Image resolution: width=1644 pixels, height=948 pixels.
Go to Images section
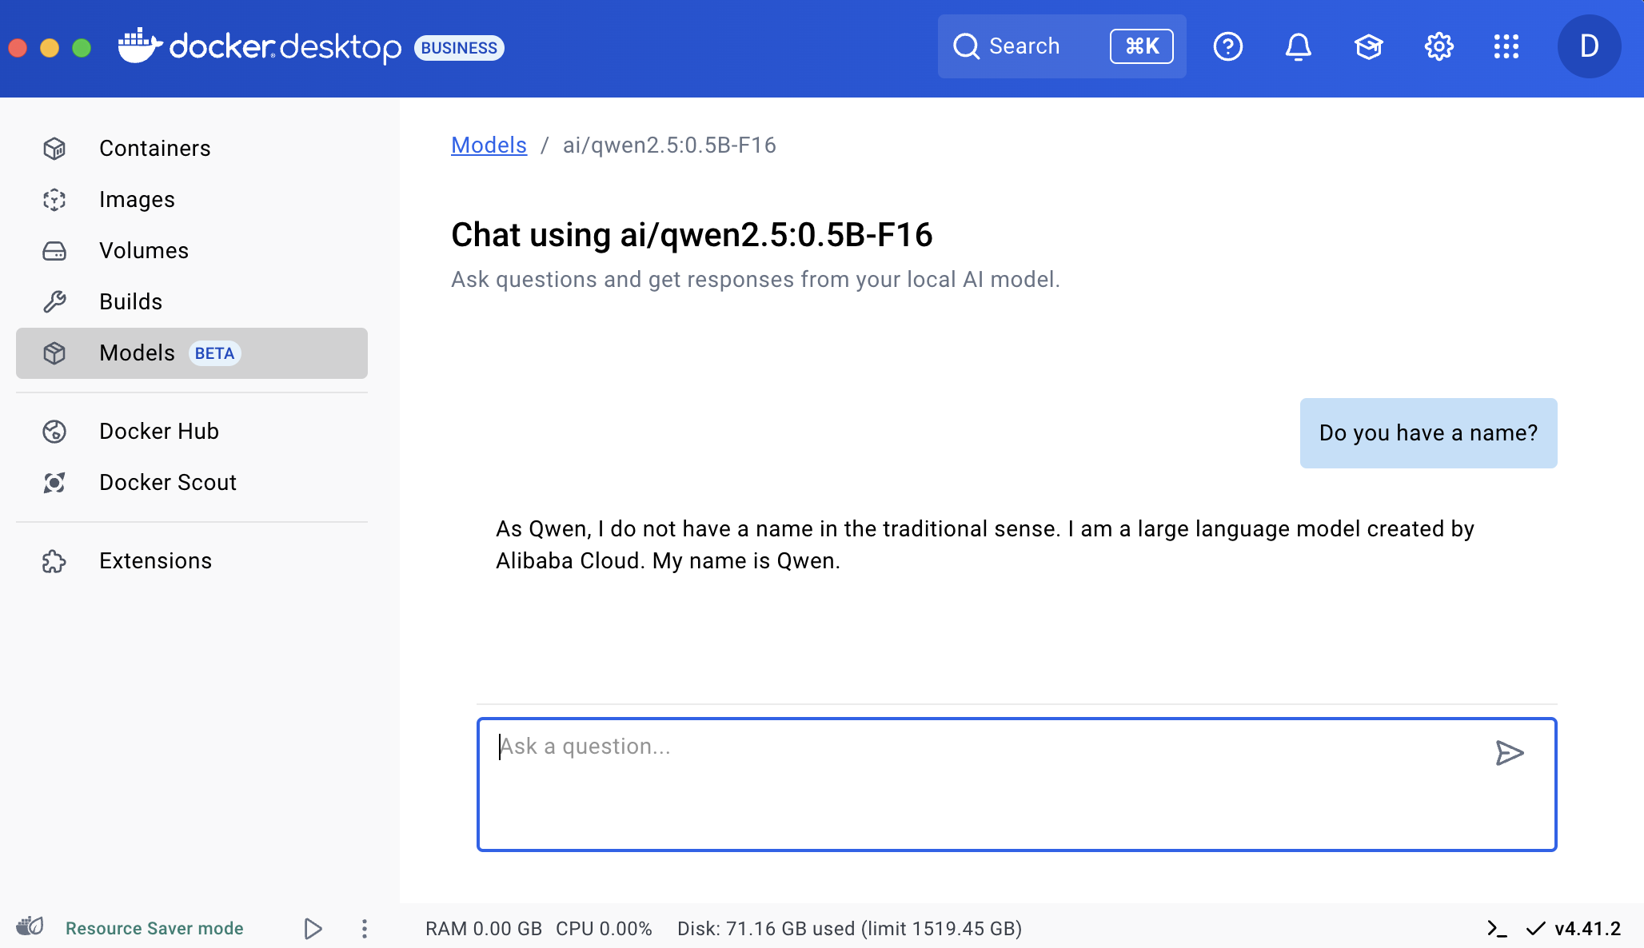pos(137,199)
